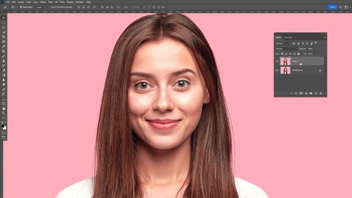
Task: Select the Layer 1 thumbnail
Action: coord(285,61)
